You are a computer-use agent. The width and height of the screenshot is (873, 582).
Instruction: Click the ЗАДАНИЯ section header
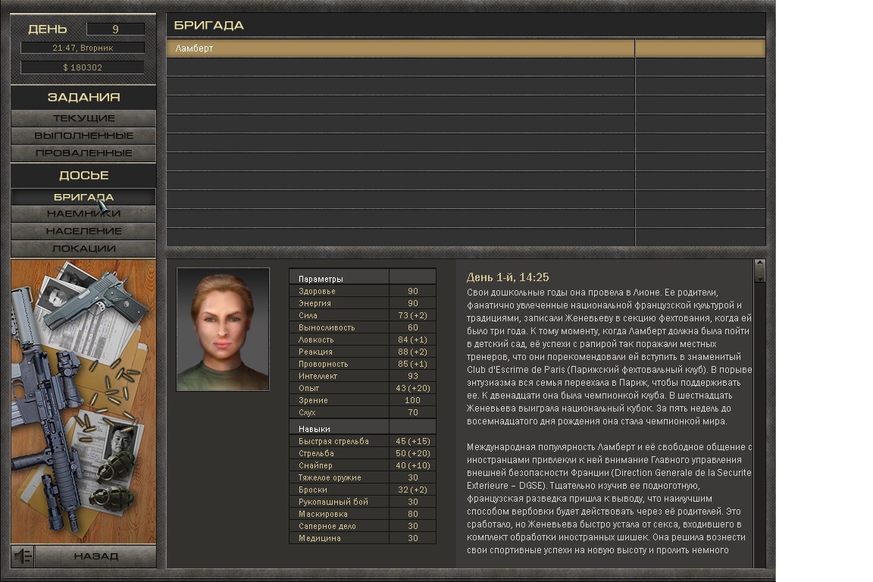(x=83, y=97)
